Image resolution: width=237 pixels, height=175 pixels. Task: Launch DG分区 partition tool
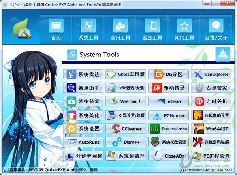168,74
